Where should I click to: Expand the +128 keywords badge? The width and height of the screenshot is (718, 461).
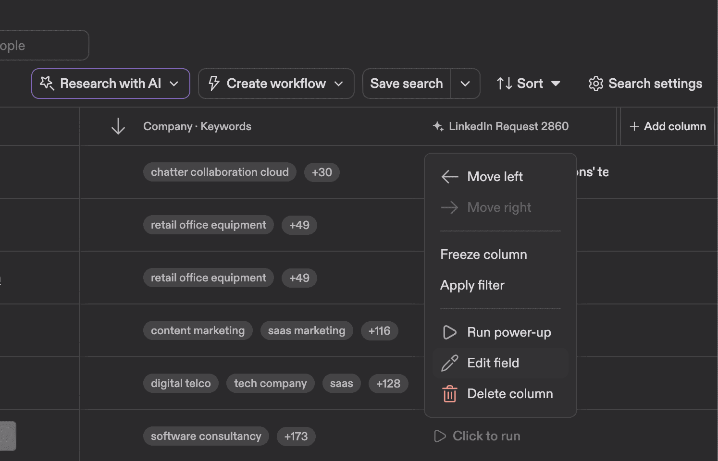point(388,384)
